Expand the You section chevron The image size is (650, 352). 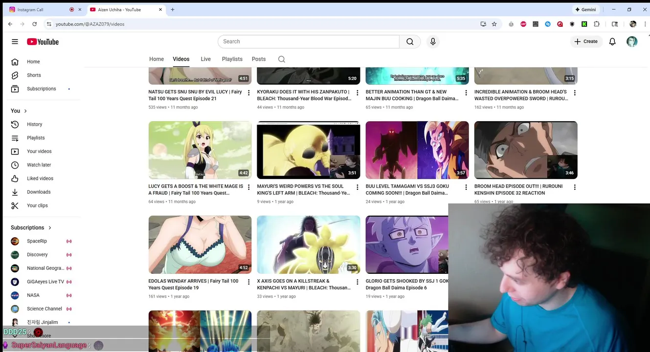pos(25,111)
